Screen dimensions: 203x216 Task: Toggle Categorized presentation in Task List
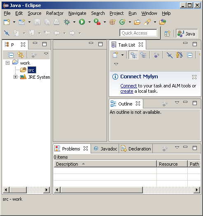pos(133,55)
